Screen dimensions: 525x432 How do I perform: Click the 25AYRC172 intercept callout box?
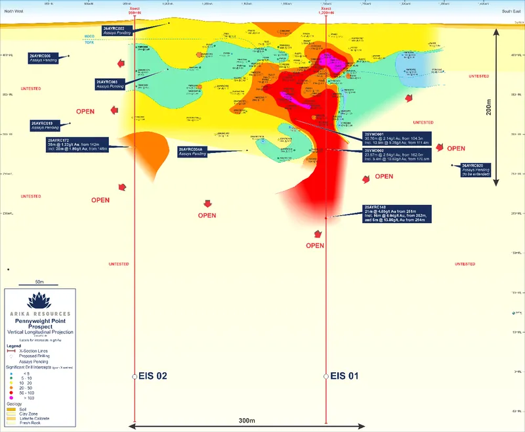click(x=77, y=144)
